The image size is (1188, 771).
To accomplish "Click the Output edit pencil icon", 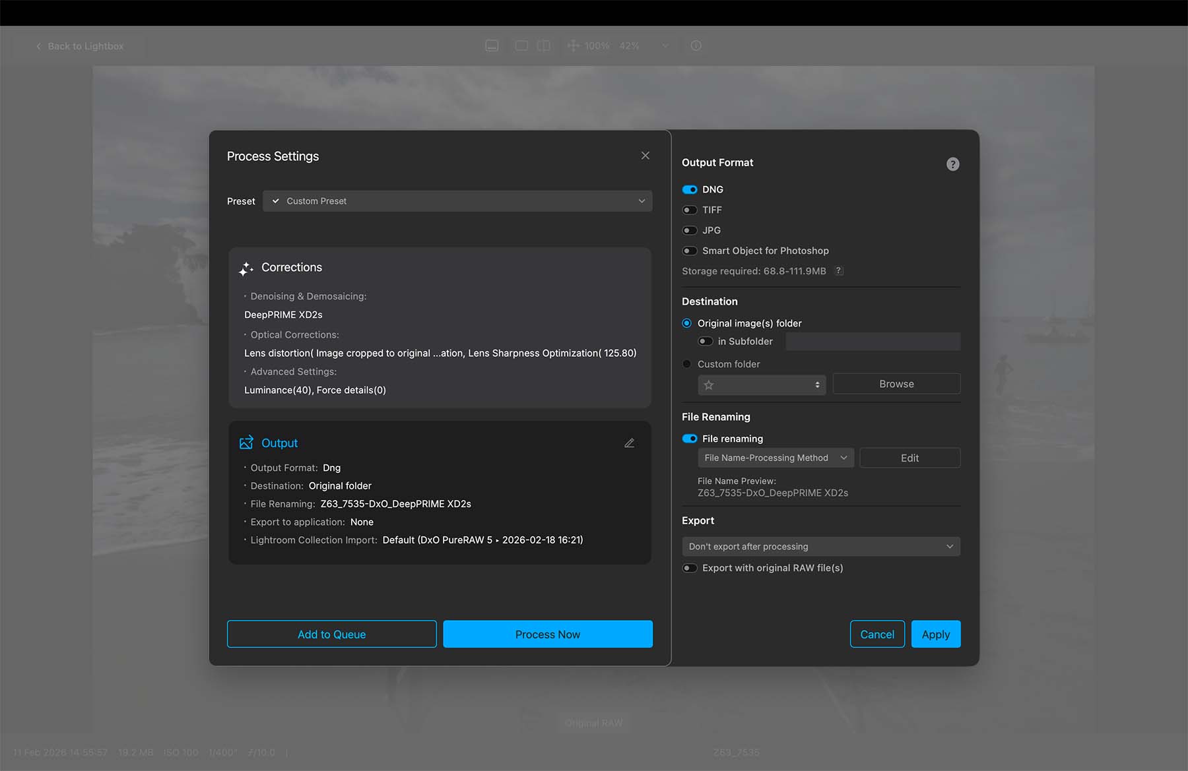I will click(x=629, y=443).
